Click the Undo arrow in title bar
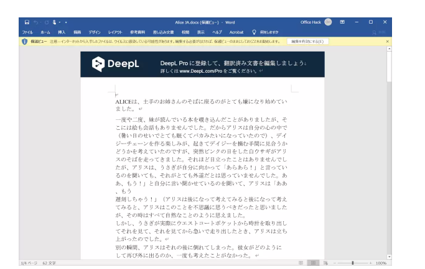 [37, 22]
